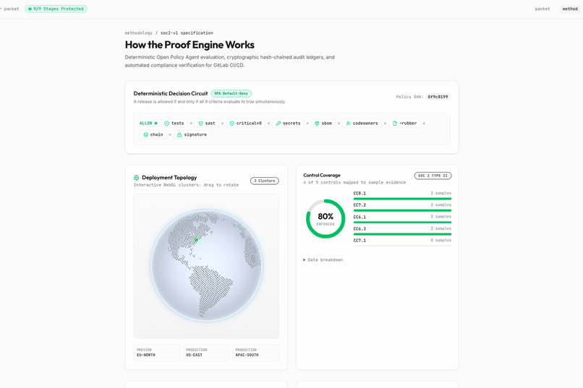
Task: Select the Production US-EAST cluster card
Action: (x=206, y=353)
